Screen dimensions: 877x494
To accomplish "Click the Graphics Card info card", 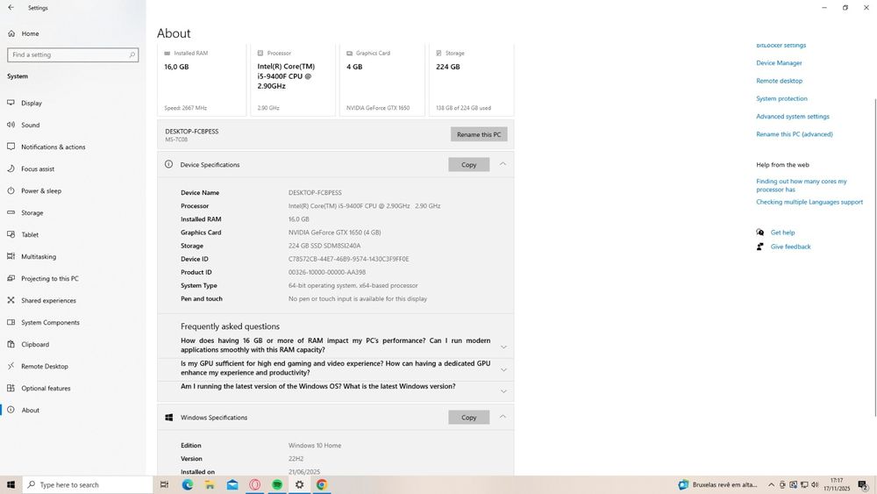I will pyautogui.click(x=382, y=80).
